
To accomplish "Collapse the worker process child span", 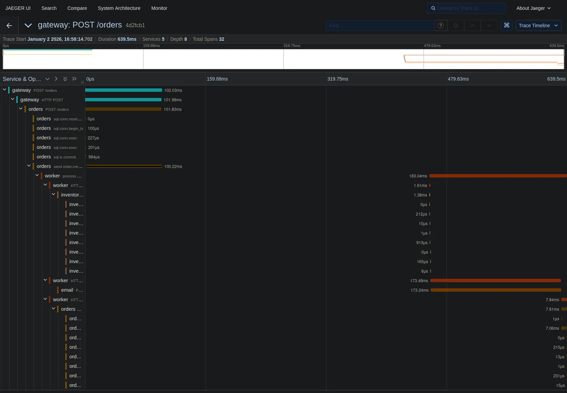I will 37,175.
